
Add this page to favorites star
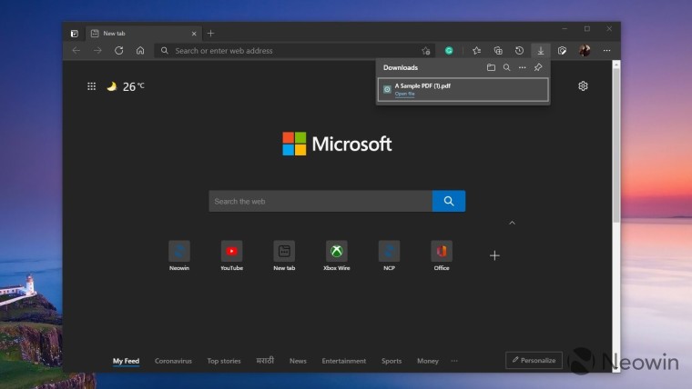tap(425, 51)
